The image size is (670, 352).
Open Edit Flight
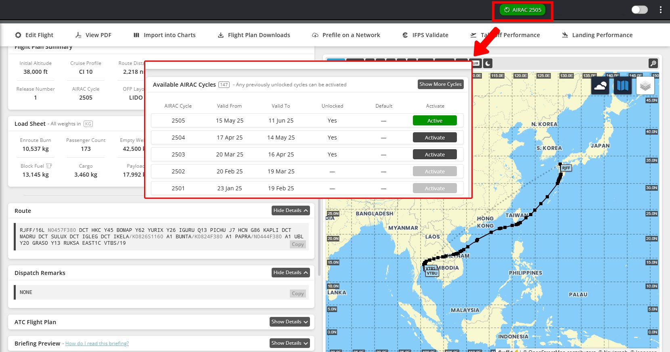34,35
